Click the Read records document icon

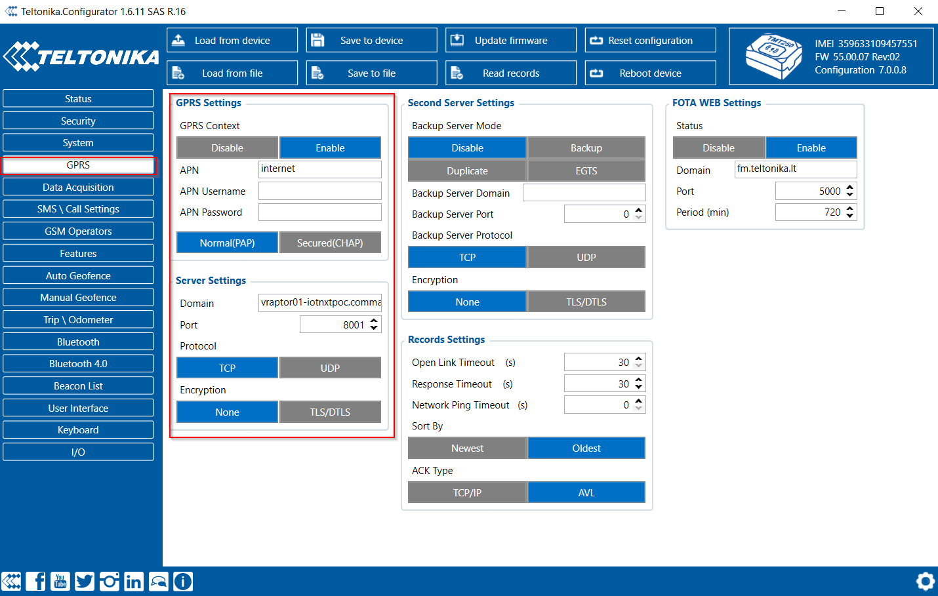(457, 73)
